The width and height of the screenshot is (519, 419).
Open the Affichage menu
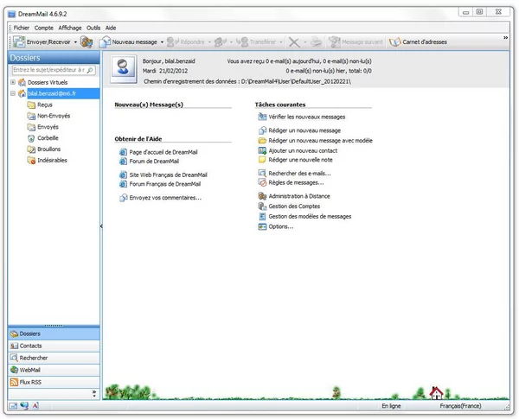pyautogui.click(x=70, y=28)
